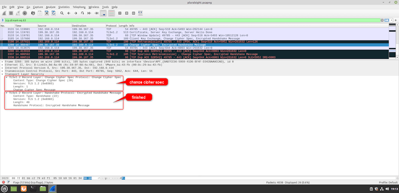This screenshot has width=399, height=193.
Task: Collapse Transport Layer Security node
Action: tap(2, 74)
